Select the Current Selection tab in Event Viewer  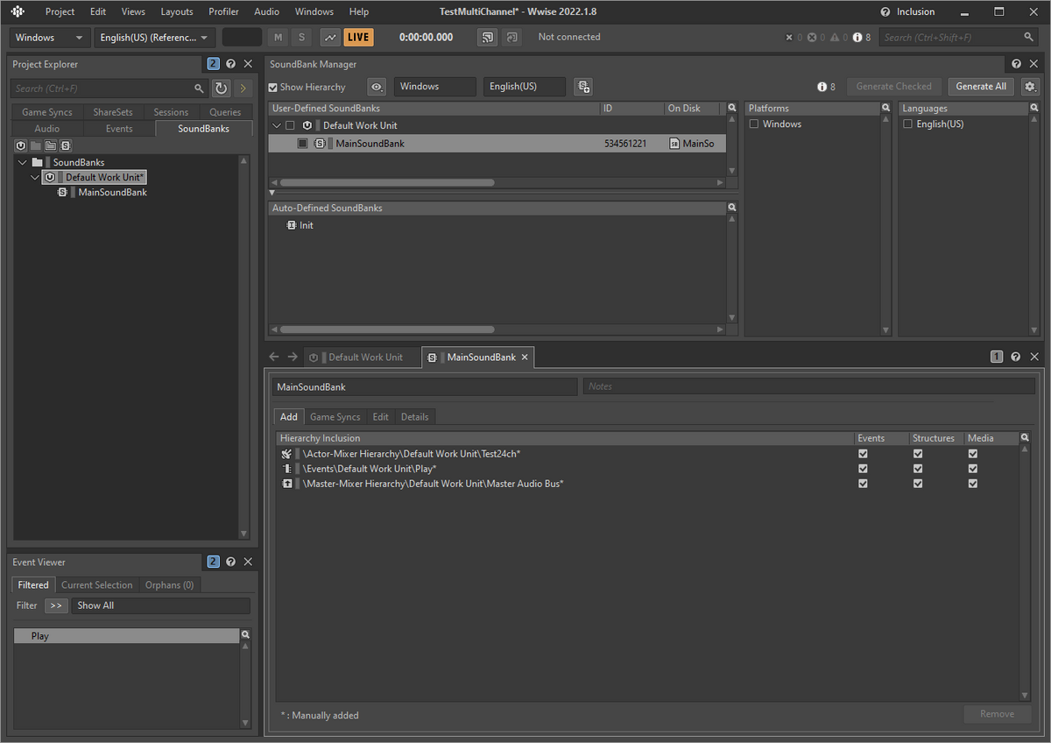[x=97, y=585]
